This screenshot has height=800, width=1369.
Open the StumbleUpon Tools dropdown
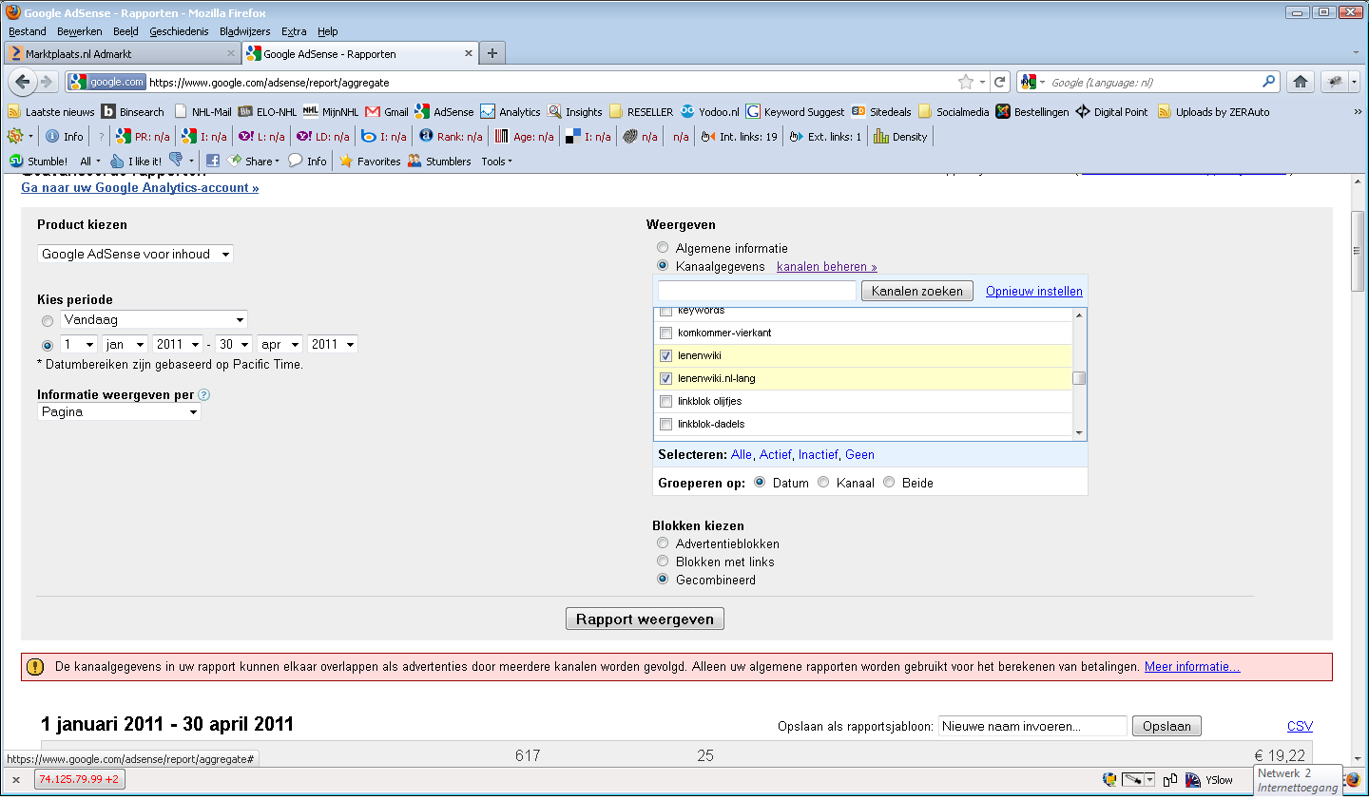(x=496, y=161)
